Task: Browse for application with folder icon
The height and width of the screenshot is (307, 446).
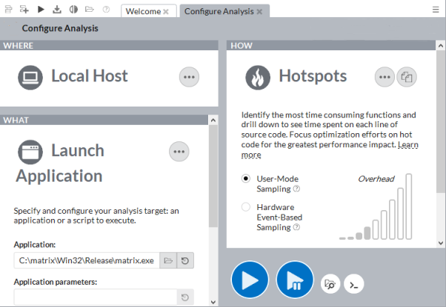Action: click(x=168, y=260)
